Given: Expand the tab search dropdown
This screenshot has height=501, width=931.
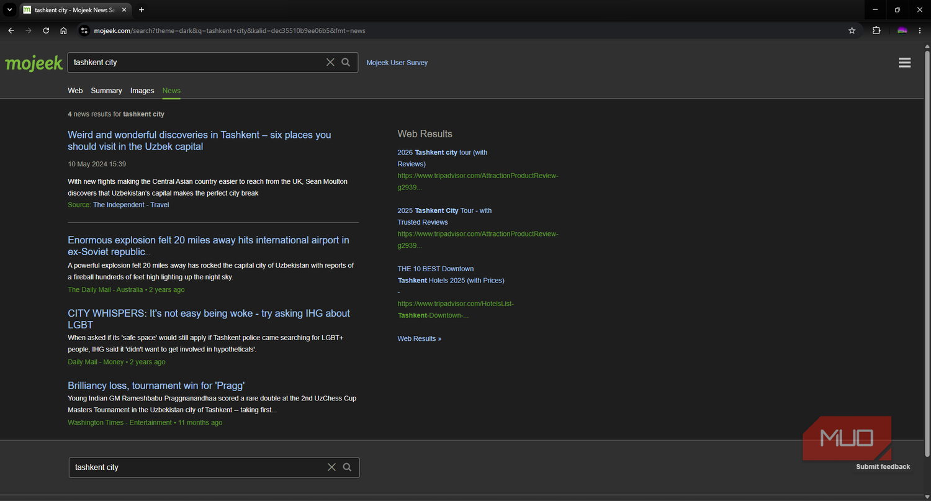Looking at the screenshot, I should pyautogui.click(x=9, y=10).
